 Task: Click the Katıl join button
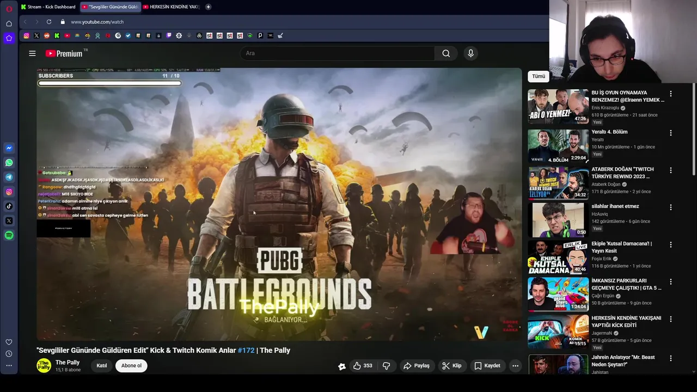(102, 366)
